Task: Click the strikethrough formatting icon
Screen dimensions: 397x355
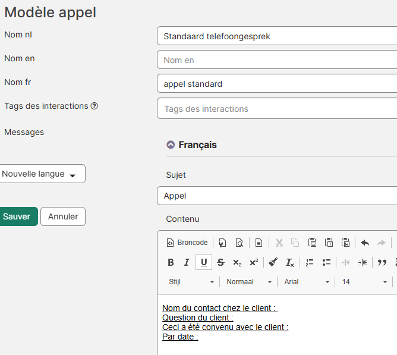Action: [220, 262]
